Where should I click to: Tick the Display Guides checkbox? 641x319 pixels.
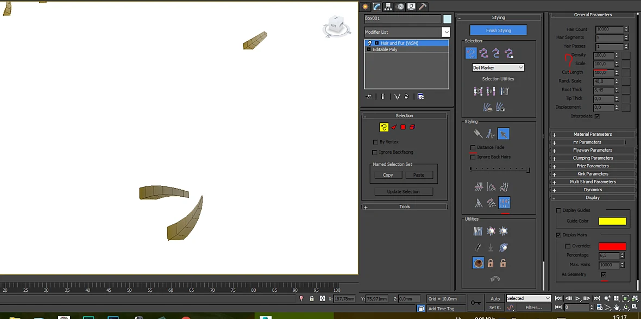[558, 210]
